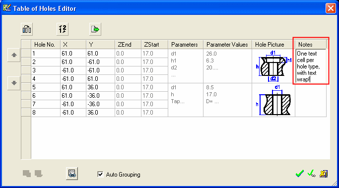Click the renumber holes icon
Screen dimensions: 339x188
63,29
